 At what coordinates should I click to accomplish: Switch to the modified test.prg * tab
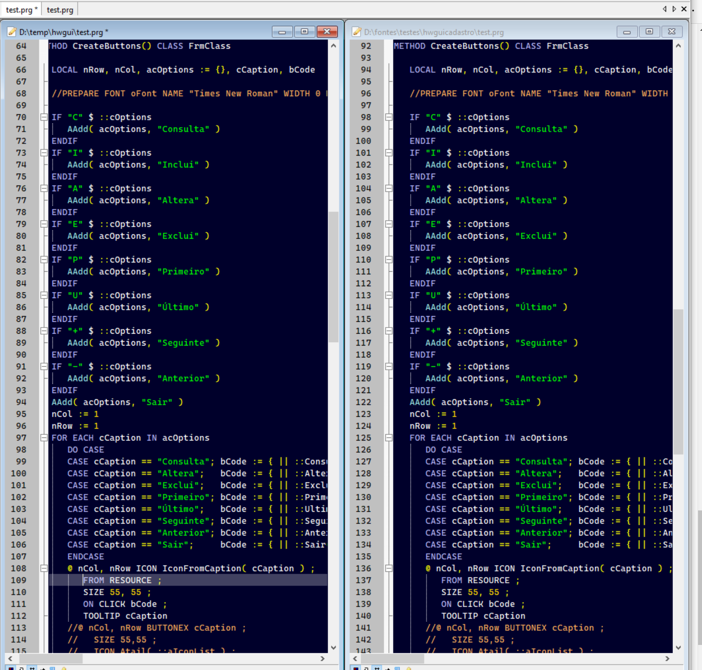21,10
